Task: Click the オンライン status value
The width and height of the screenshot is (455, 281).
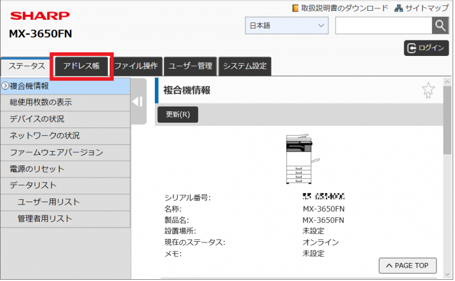Action: (321, 242)
